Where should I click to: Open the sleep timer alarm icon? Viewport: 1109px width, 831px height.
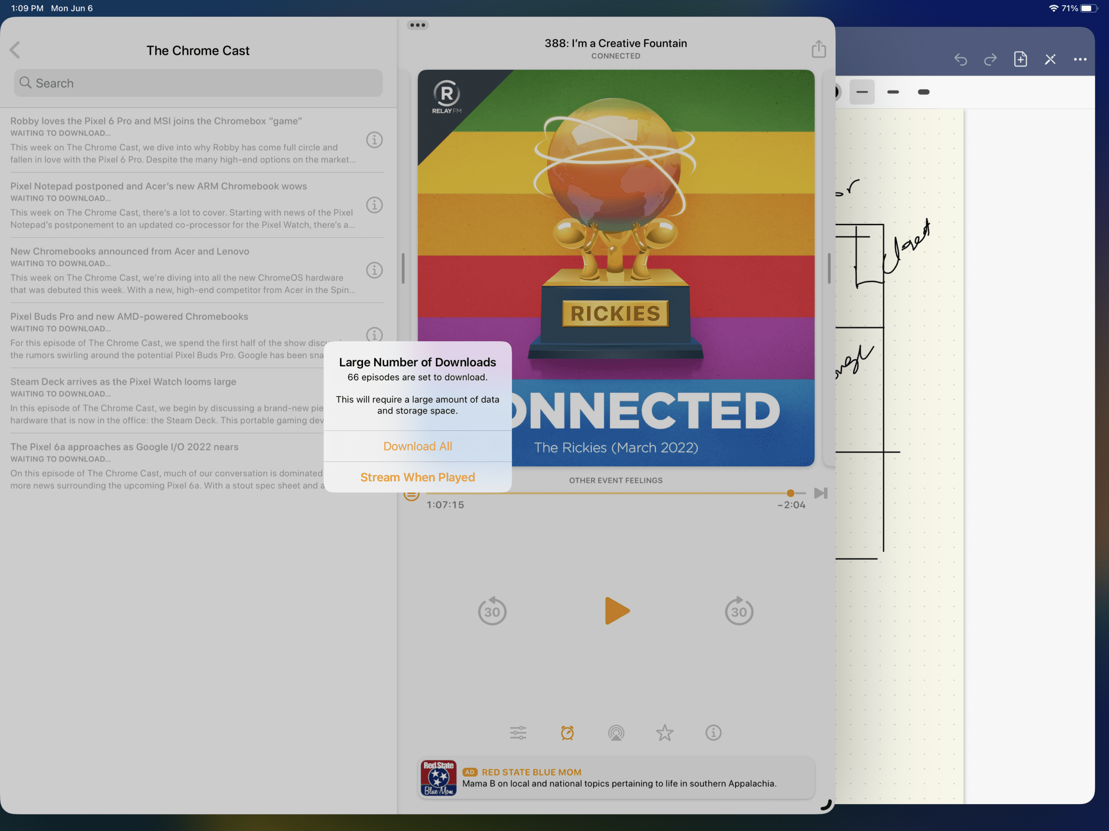point(567,733)
